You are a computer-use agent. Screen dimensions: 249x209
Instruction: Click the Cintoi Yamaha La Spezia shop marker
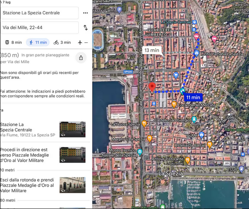[197, 53]
